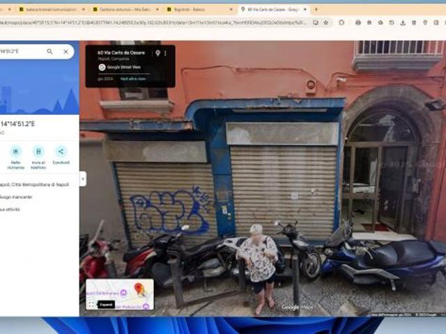
Task: Click the fullscreen icon on the minimap
Action: point(91,304)
